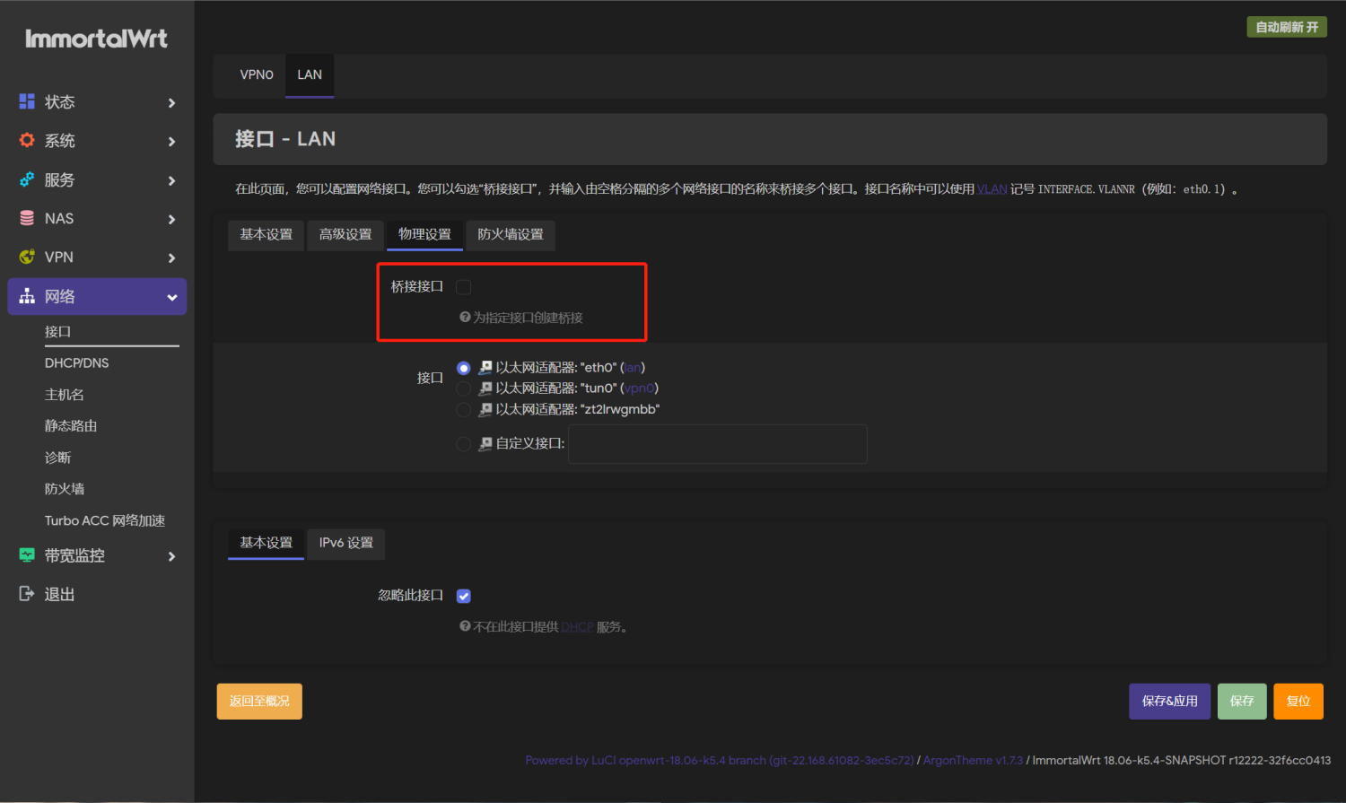Select the tun0 Ethernet adapter radio button
The width and height of the screenshot is (1346, 803).
click(464, 388)
